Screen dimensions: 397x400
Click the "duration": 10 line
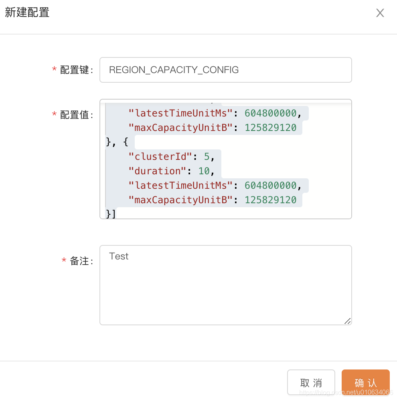[x=171, y=171]
